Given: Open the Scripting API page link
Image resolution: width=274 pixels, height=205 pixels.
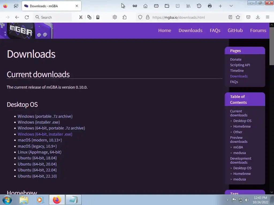Looking at the screenshot, I should click(x=240, y=65).
